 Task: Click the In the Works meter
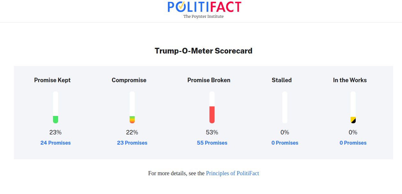tap(353, 107)
